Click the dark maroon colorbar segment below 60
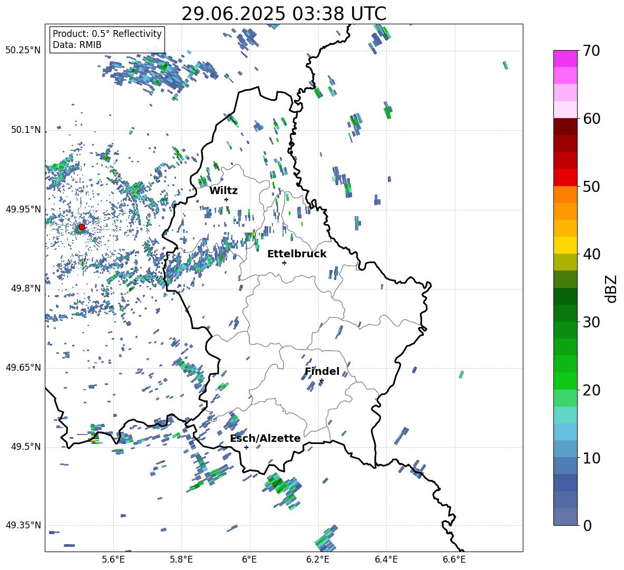 [565, 127]
